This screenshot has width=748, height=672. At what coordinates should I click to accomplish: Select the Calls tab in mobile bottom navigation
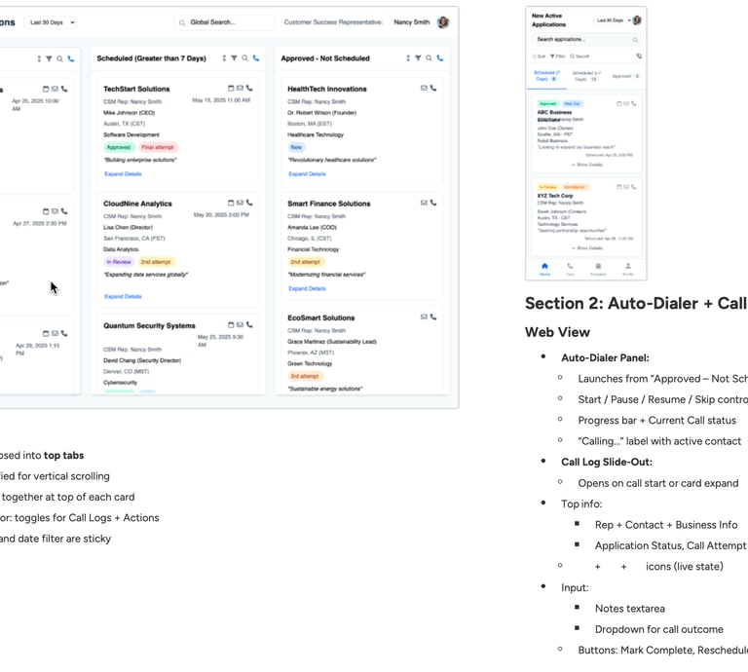[x=570, y=269]
